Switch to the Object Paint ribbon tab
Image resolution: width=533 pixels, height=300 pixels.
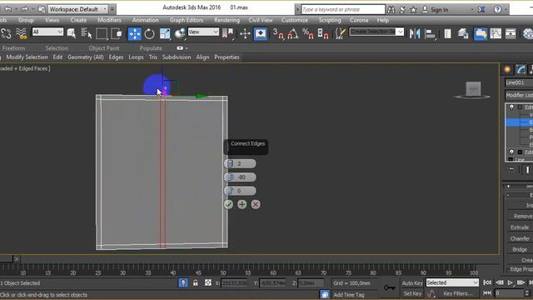tap(103, 48)
